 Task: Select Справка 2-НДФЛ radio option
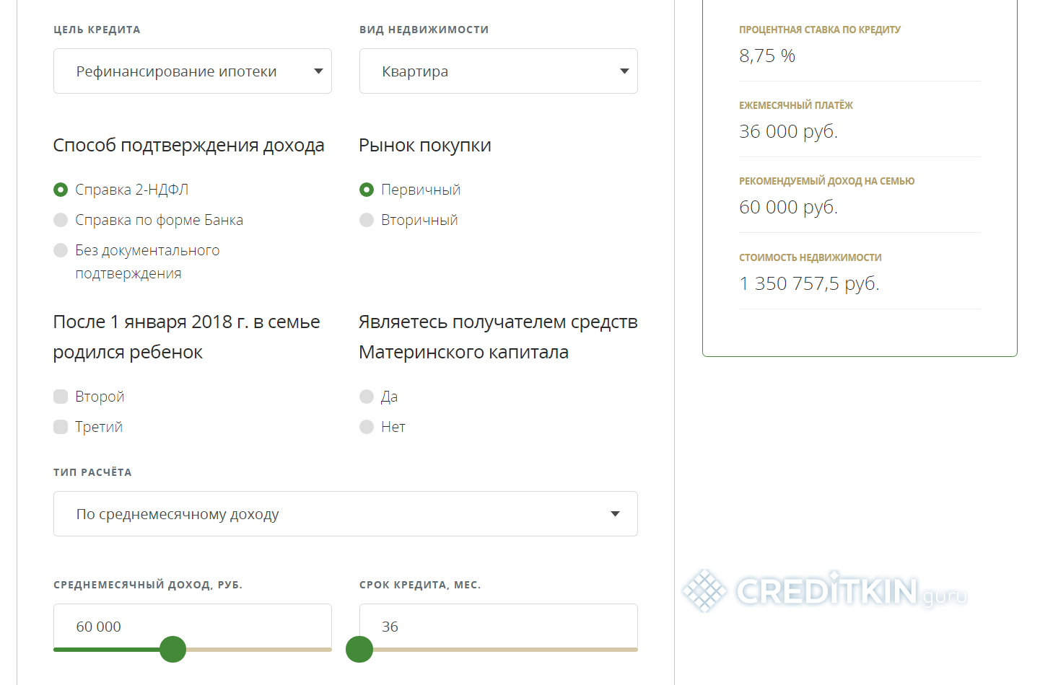[x=61, y=190]
